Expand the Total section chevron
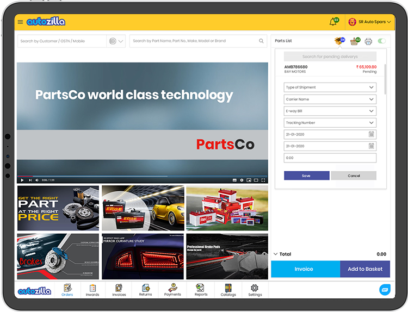This screenshot has width=408, height=312. (x=276, y=254)
